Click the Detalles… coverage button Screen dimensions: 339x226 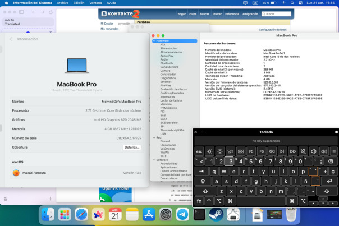[132, 147]
